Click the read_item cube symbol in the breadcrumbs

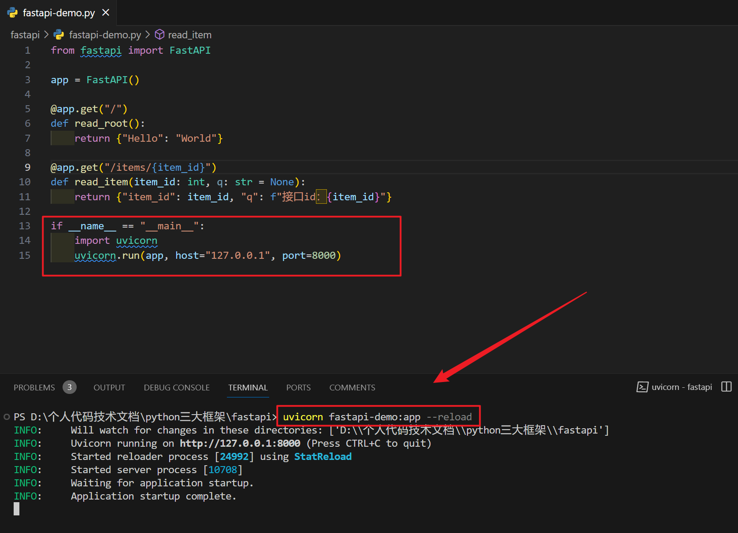tap(159, 34)
